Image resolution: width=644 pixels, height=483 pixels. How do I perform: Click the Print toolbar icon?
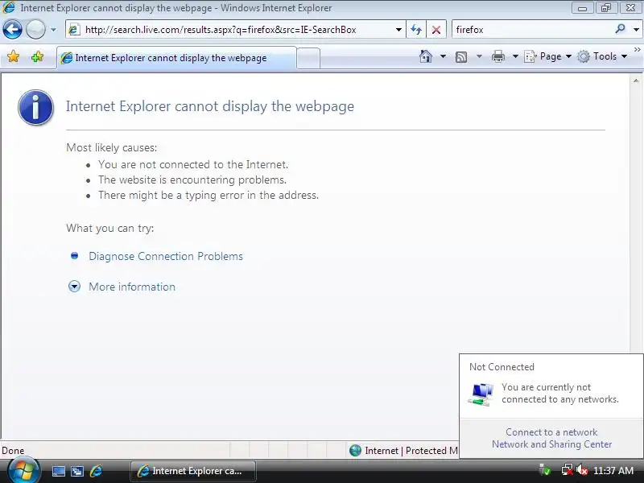(498, 56)
